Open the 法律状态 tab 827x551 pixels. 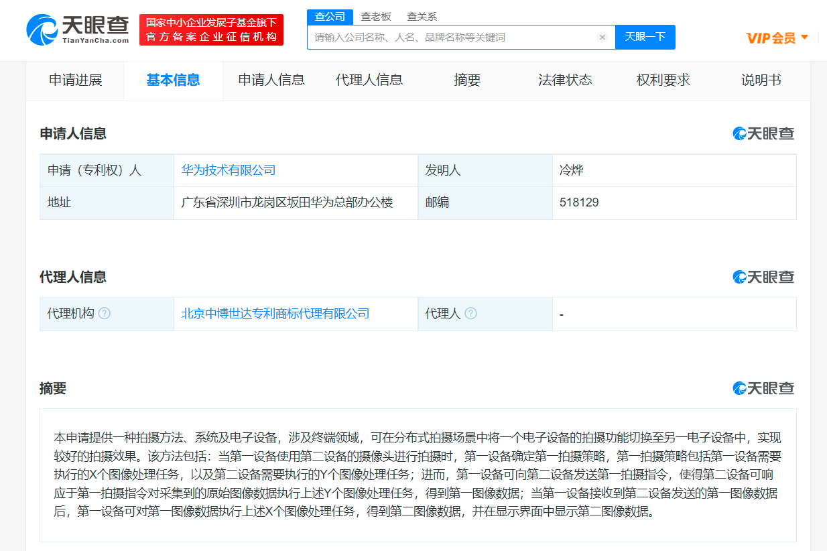[x=565, y=80]
